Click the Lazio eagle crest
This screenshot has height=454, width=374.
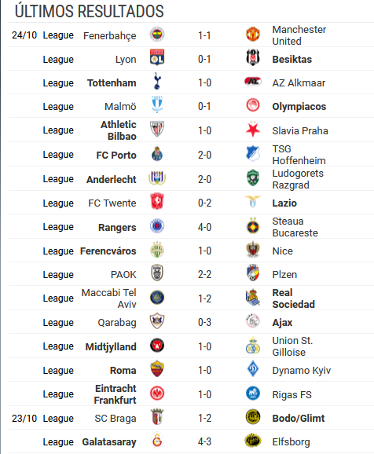point(253,202)
